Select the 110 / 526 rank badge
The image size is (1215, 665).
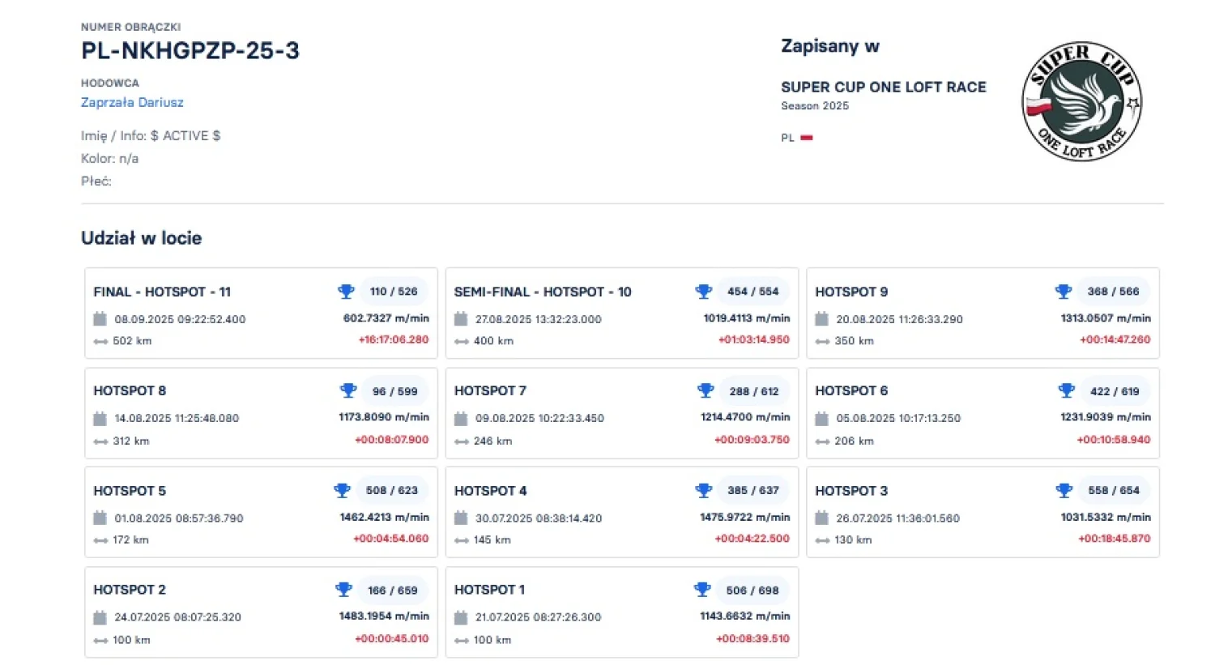tap(394, 292)
